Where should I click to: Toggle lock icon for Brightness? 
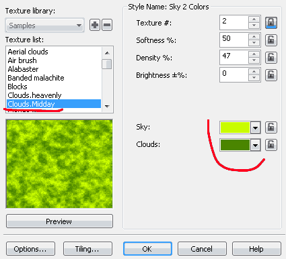271,75
